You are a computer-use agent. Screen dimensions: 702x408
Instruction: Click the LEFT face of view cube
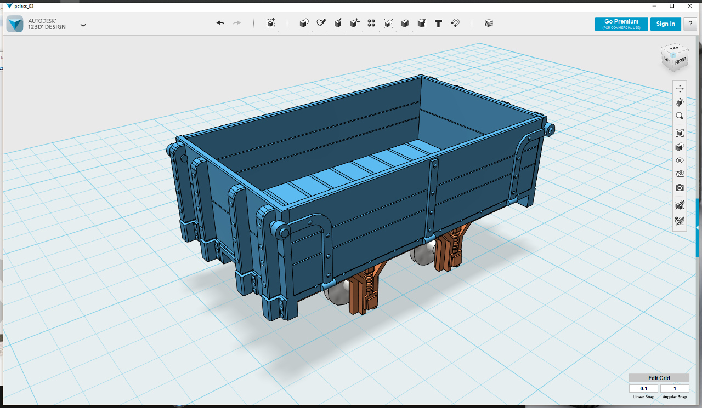pyautogui.click(x=667, y=59)
